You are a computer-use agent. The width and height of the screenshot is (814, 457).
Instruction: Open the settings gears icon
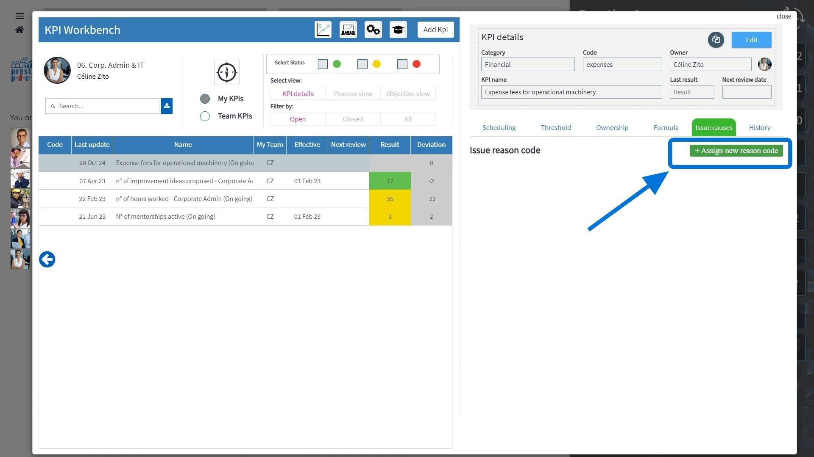point(373,30)
